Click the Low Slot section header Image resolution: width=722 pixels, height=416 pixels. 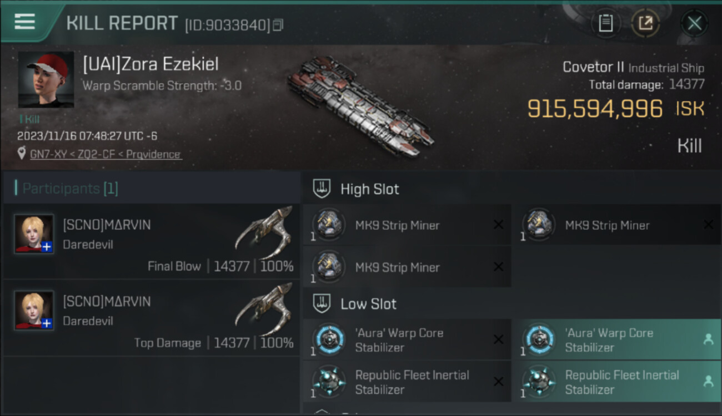(x=368, y=304)
